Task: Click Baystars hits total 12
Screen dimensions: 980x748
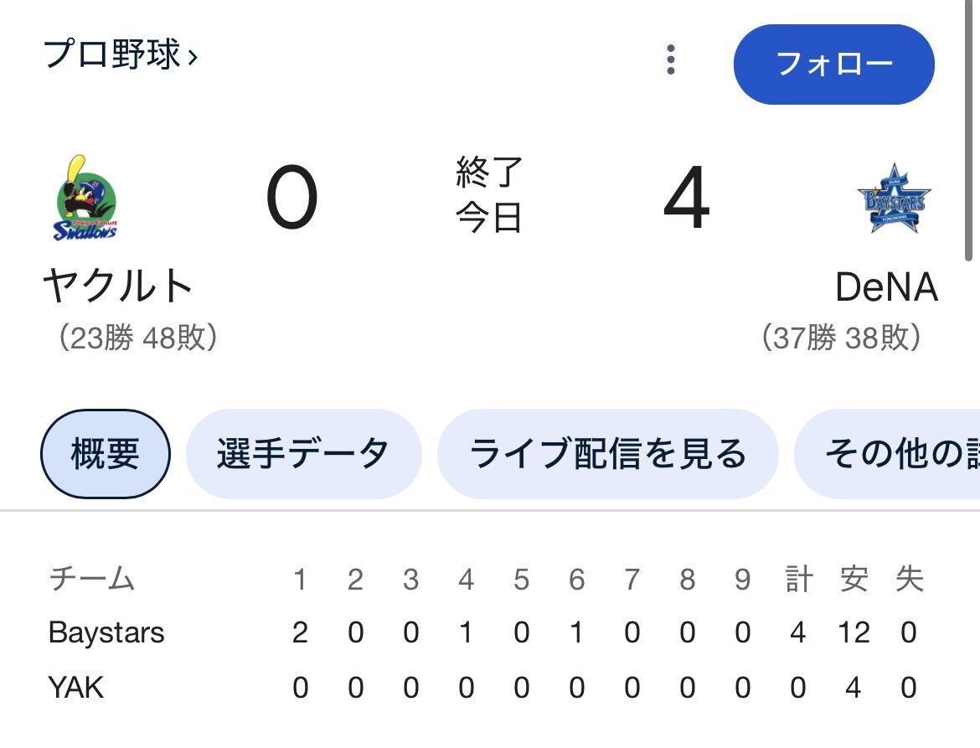Action: (x=854, y=632)
